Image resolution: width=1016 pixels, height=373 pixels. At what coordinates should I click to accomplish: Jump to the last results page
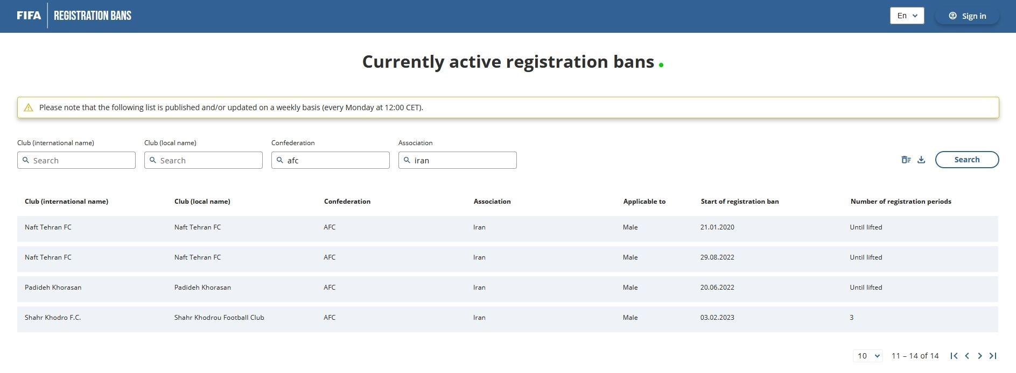tap(993, 356)
